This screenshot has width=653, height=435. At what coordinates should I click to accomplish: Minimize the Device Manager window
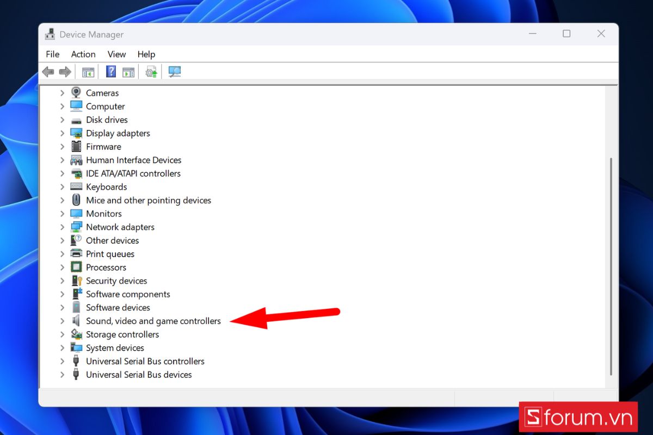(532, 34)
